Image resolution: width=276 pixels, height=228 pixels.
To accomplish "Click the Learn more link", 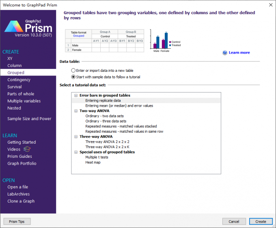I will [239, 53].
